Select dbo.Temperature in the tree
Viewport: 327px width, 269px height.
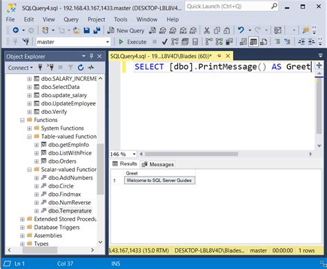[x=70, y=211]
